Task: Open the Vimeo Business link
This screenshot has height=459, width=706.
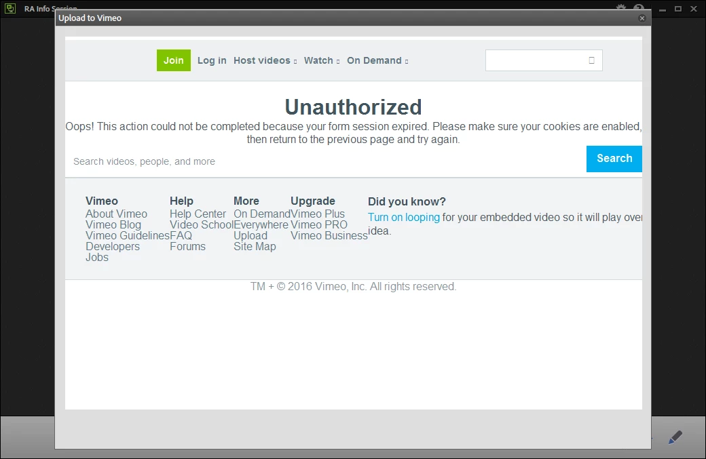Action: (329, 235)
